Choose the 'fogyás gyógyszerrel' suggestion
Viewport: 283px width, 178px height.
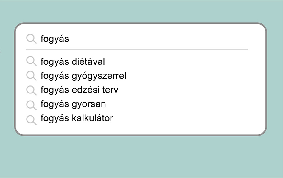coord(137,76)
